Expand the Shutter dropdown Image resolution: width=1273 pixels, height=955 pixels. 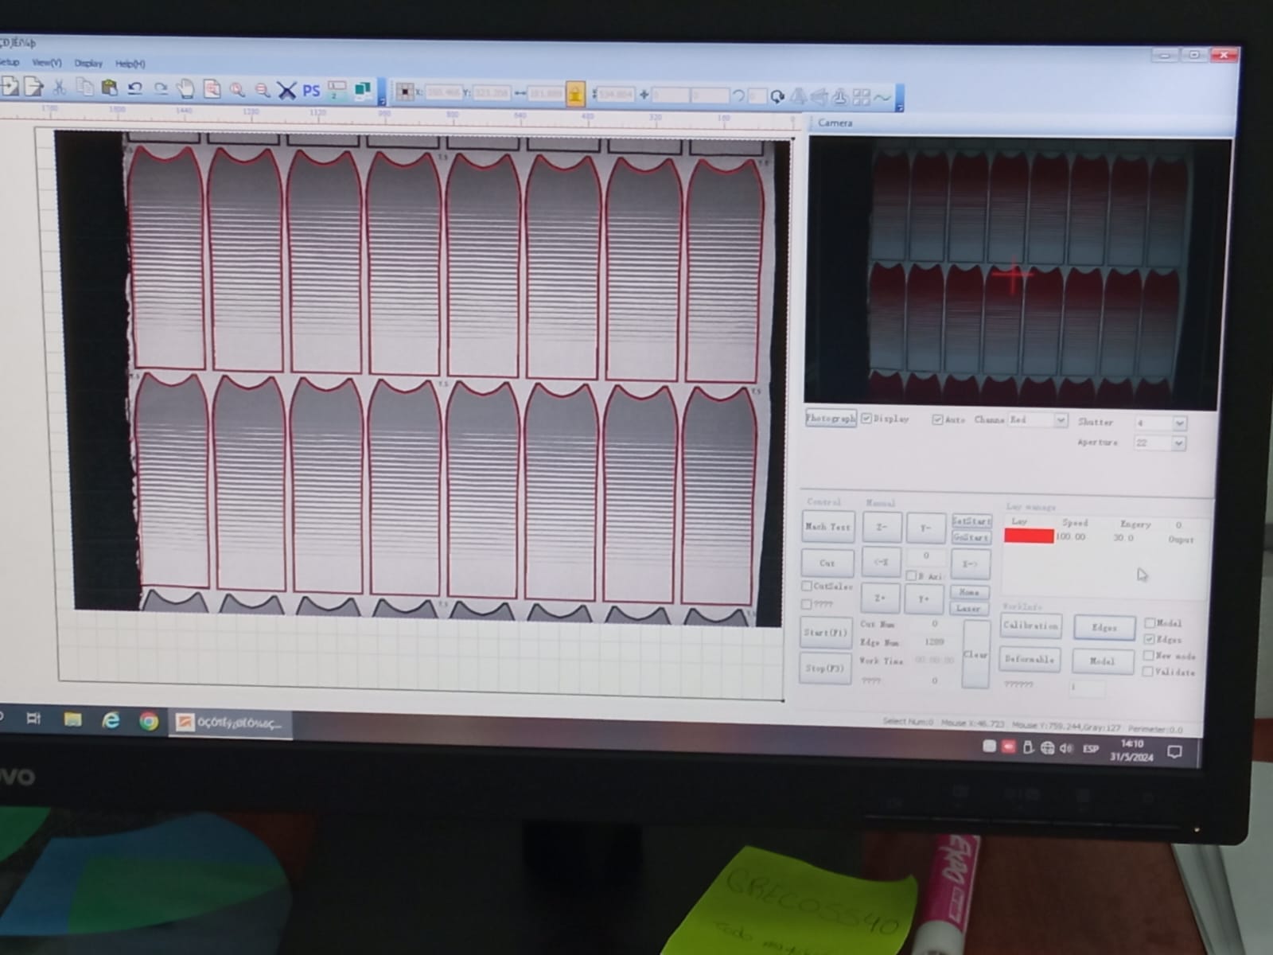(1179, 423)
